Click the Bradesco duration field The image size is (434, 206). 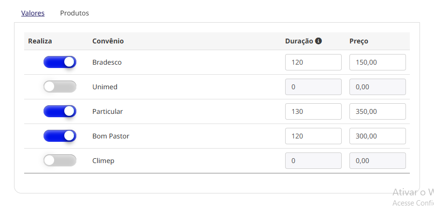coord(313,62)
